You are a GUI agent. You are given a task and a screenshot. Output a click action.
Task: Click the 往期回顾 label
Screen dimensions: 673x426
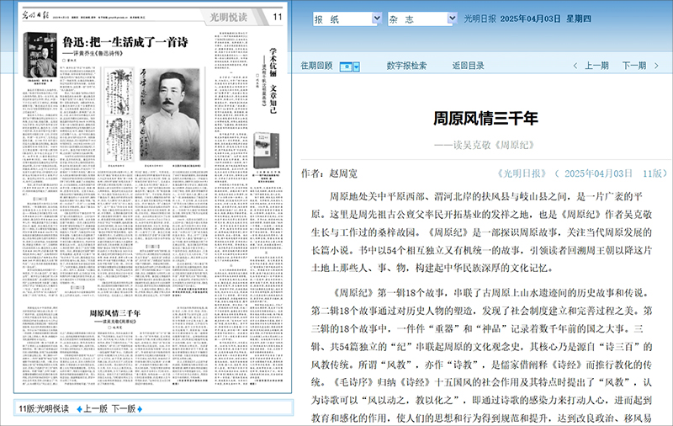coord(316,66)
